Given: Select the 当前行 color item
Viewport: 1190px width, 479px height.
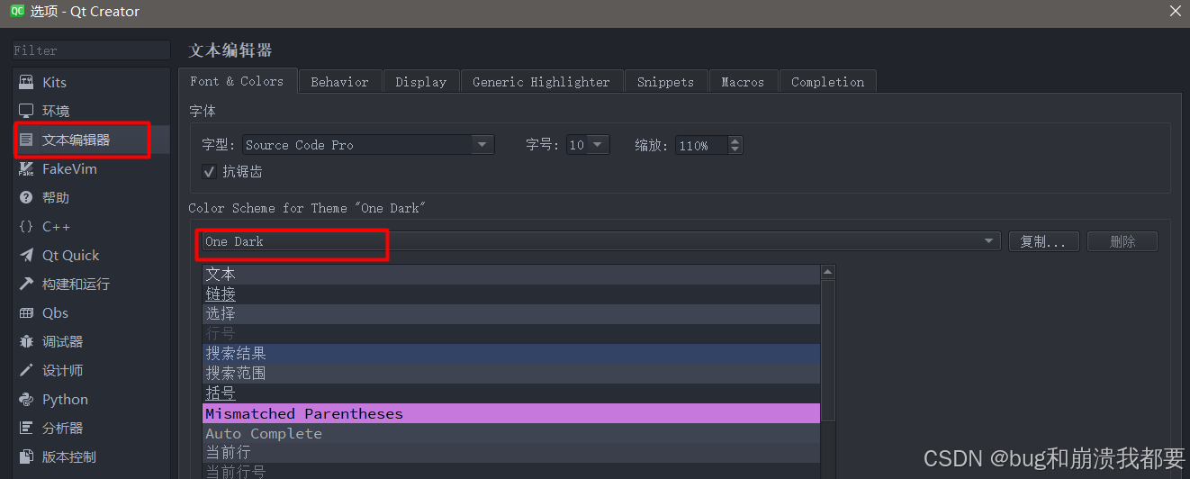Looking at the screenshot, I should point(511,453).
